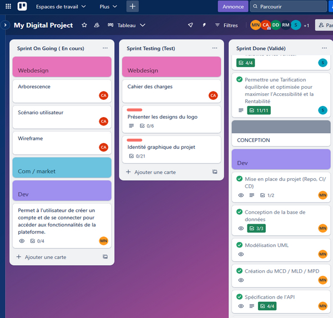Click the My Digital Project board title
This screenshot has width=333, height=318.
click(x=43, y=25)
